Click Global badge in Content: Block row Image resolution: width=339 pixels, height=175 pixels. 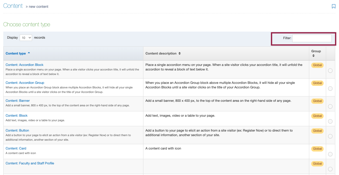(x=317, y=116)
